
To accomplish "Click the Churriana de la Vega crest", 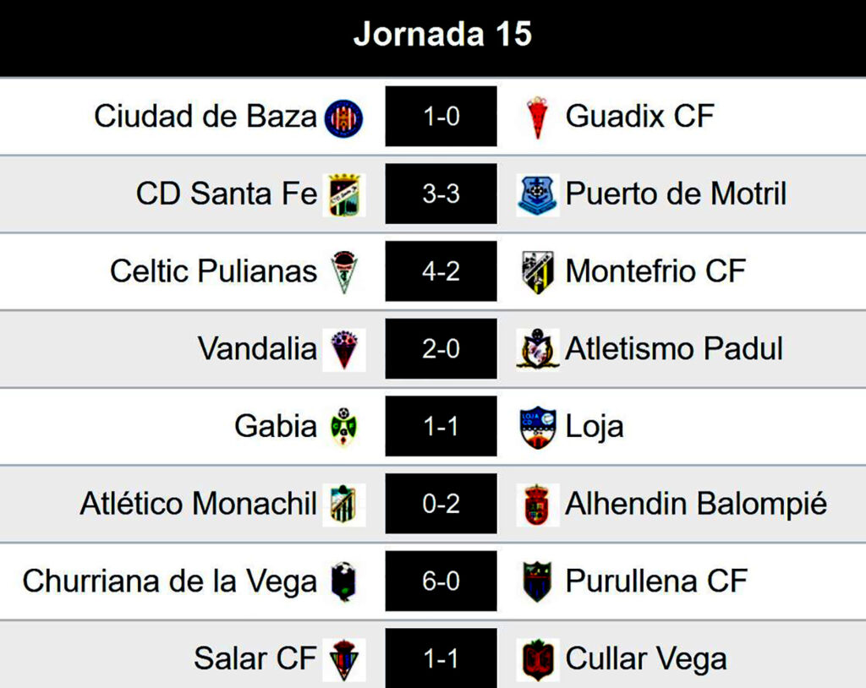I will click(x=344, y=582).
